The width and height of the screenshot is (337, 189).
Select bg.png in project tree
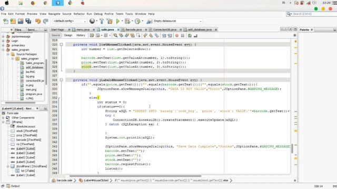[30, 76]
